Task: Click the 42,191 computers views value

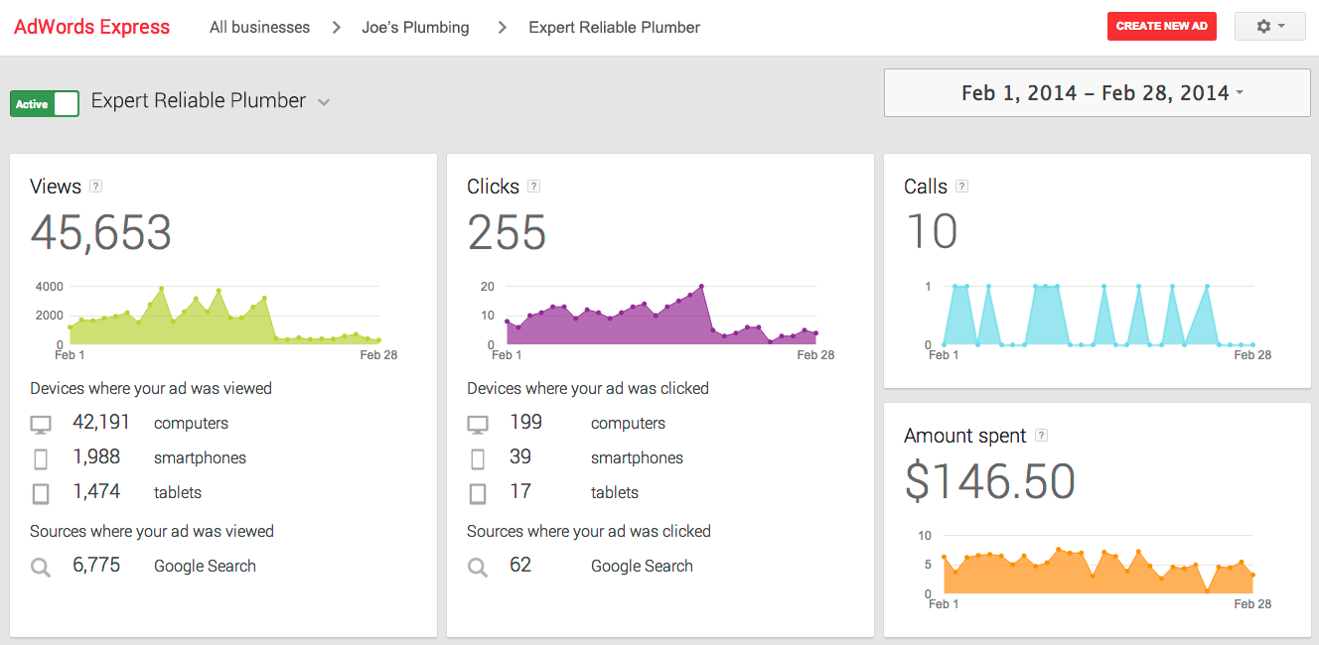Action: (x=101, y=422)
